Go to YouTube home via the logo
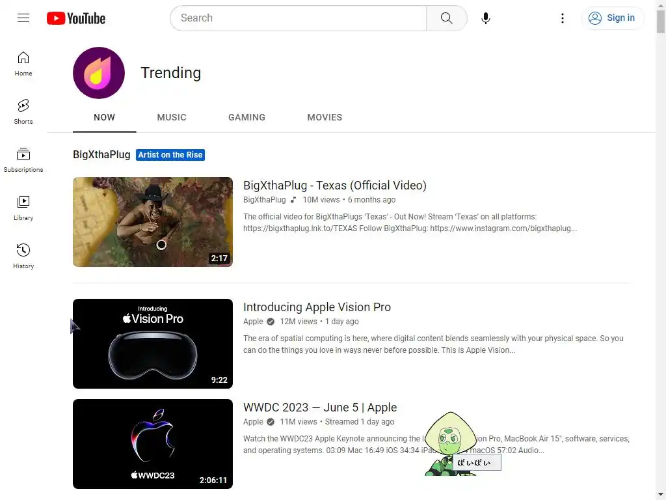The height and width of the screenshot is (500, 666). pyautogui.click(x=76, y=18)
